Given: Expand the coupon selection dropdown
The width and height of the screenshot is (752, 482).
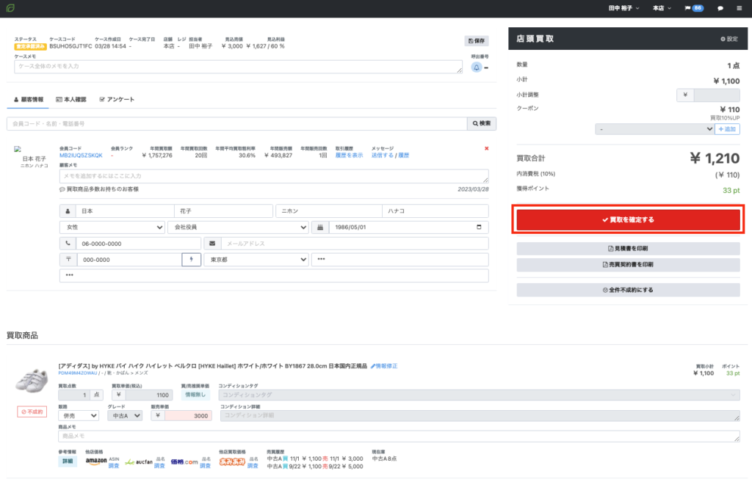Looking at the screenshot, I should (654, 129).
